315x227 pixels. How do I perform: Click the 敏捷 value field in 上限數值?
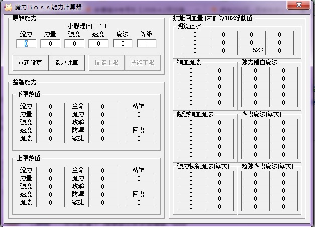point(102,202)
